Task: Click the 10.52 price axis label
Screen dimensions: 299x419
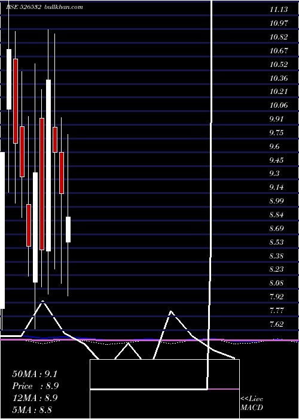Action: pos(279,65)
